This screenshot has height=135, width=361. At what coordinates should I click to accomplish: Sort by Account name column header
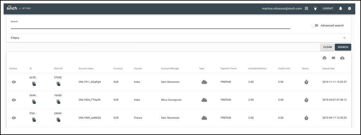click(x=86, y=68)
